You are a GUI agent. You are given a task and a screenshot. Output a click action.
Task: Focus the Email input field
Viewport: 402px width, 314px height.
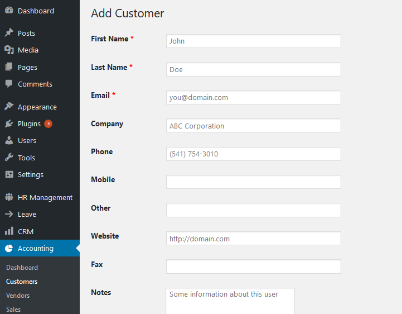tap(254, 97)
